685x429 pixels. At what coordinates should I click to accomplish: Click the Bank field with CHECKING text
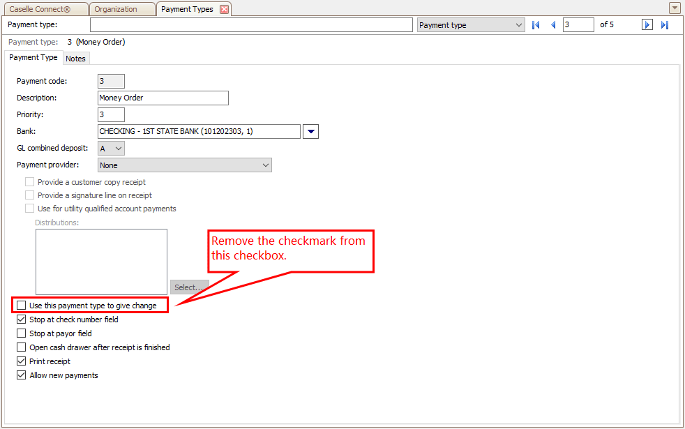[x=200, y=132]
